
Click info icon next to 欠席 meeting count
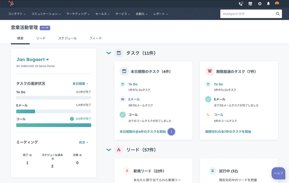point(81,155)
